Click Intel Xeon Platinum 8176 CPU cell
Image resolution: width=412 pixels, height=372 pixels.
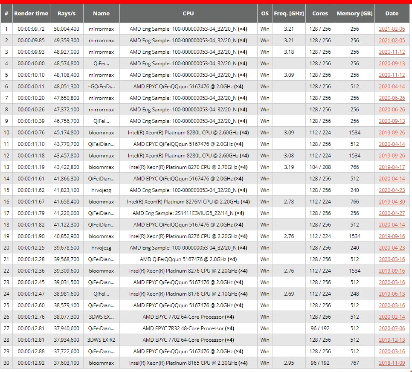189,294
